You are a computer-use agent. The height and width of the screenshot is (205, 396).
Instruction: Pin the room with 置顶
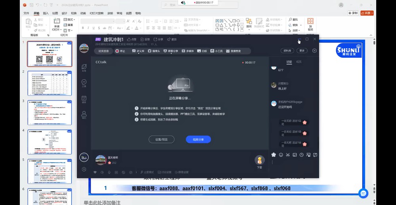click(172, 40)
